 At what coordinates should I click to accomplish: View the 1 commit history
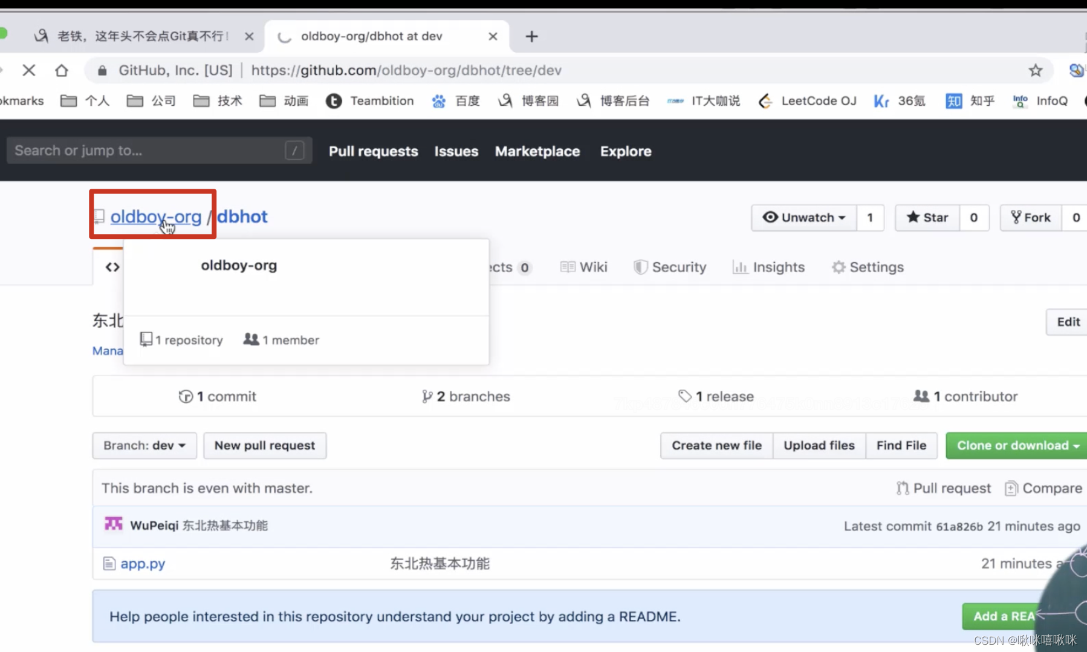[218, 397]
